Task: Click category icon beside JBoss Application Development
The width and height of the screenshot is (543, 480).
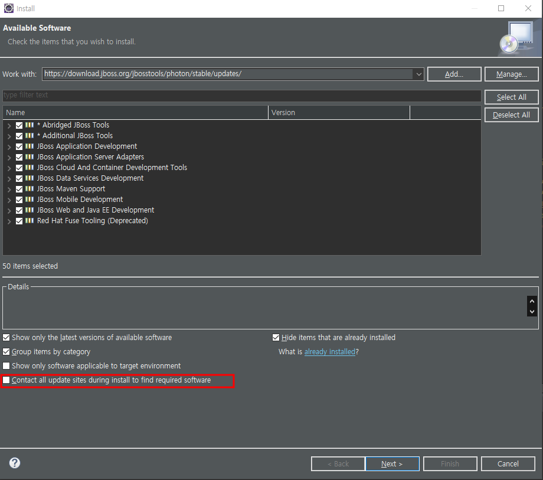Action: tap(30, 146)
